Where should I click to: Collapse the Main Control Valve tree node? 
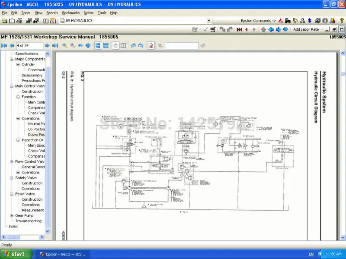12,86
